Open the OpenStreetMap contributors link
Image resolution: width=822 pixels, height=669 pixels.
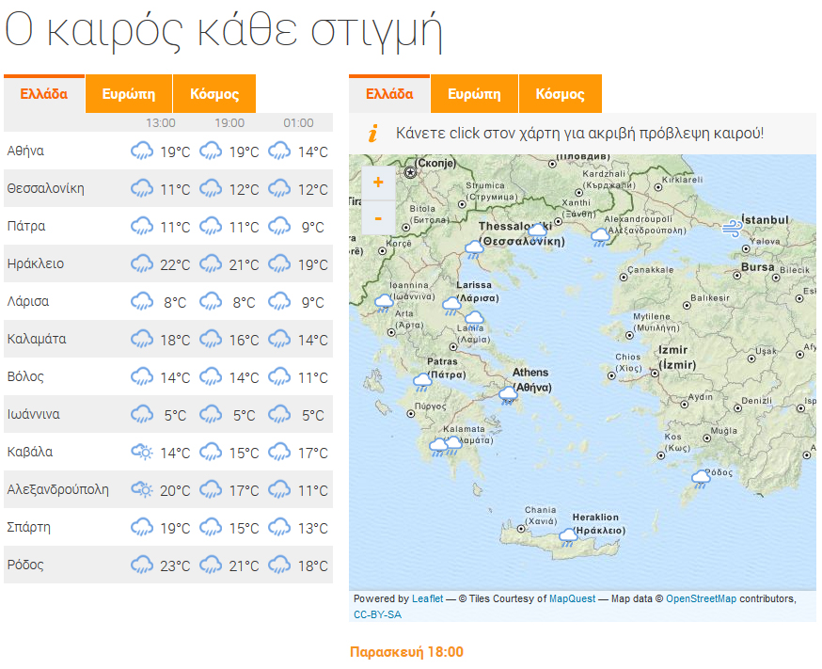point(701,598)
